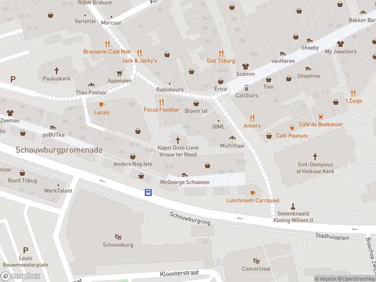The height and width of the screenshot is (282, 376).
Task: Click the Sint-Dionysius church cross icon
Action: 315,157
